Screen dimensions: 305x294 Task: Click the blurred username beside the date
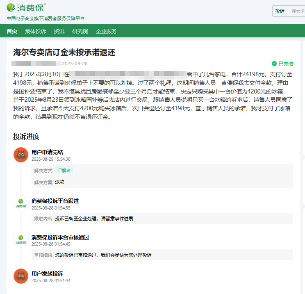[x=36, y=64]
